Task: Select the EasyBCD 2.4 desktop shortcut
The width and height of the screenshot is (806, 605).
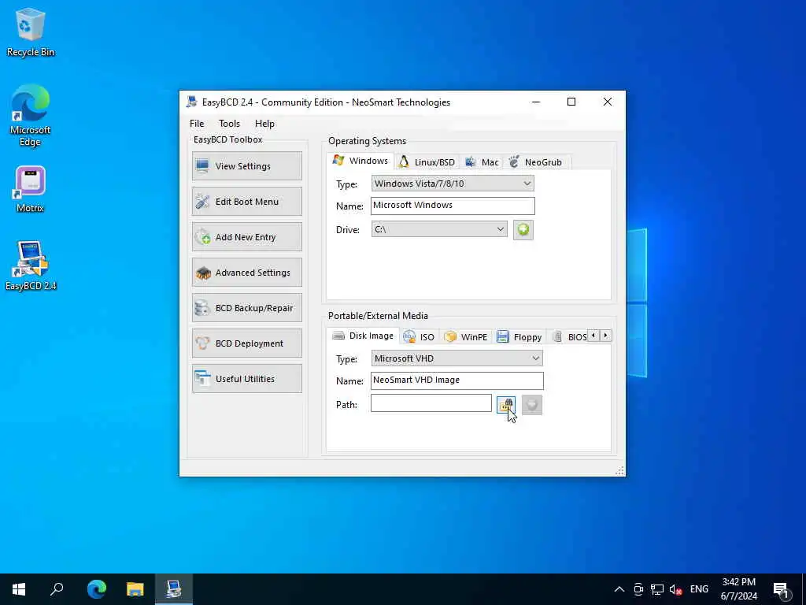Action: pos(31,266)
